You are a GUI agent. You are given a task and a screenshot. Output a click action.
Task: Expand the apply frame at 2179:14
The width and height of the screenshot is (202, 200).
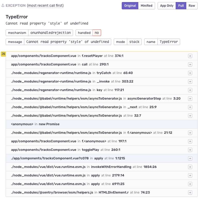pyautogui.click(x=190, y=175)
